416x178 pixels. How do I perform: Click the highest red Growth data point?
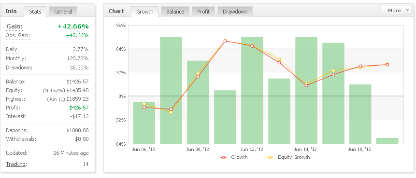225,41
